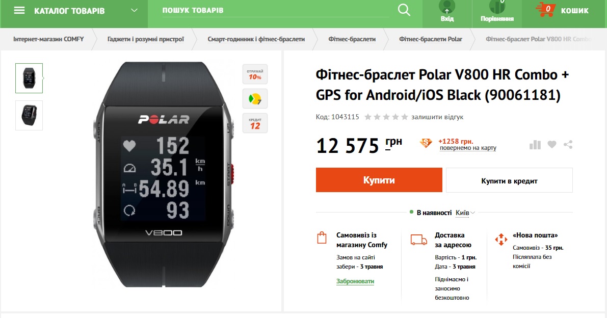Go to Гаджети і розумні пристрої breadcrumb
Screen dimensions: 607x318
coord(146,39)
